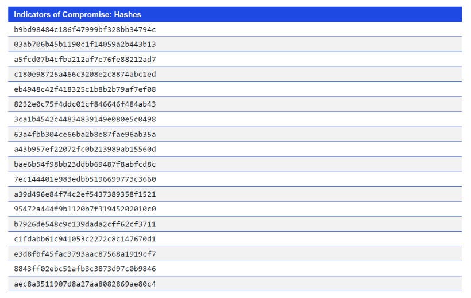Viewport: 471px width, 298px height.
Task: Click hash 3ca1b4542c44834839149e080e5c0498
Action: pyautogui.click(x=84, y=119)
